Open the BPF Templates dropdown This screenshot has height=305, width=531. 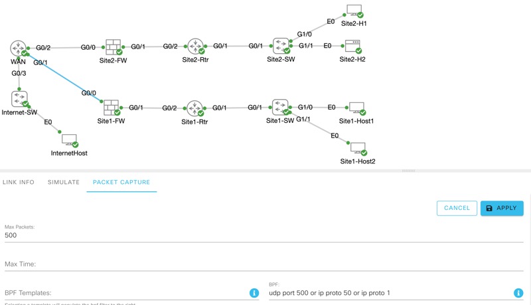point(126,293)
